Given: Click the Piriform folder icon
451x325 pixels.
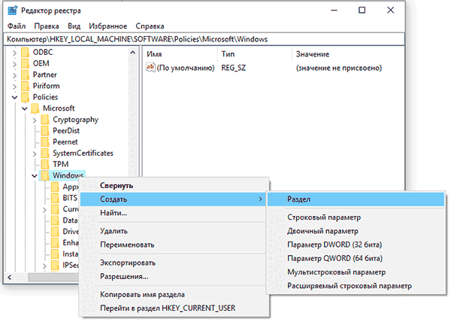Looking at the screenshot, I should [26, 86].
